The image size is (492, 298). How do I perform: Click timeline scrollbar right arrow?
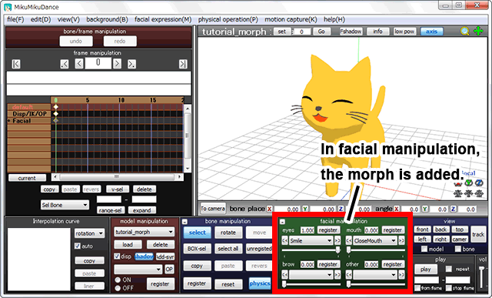click(179, 177)
